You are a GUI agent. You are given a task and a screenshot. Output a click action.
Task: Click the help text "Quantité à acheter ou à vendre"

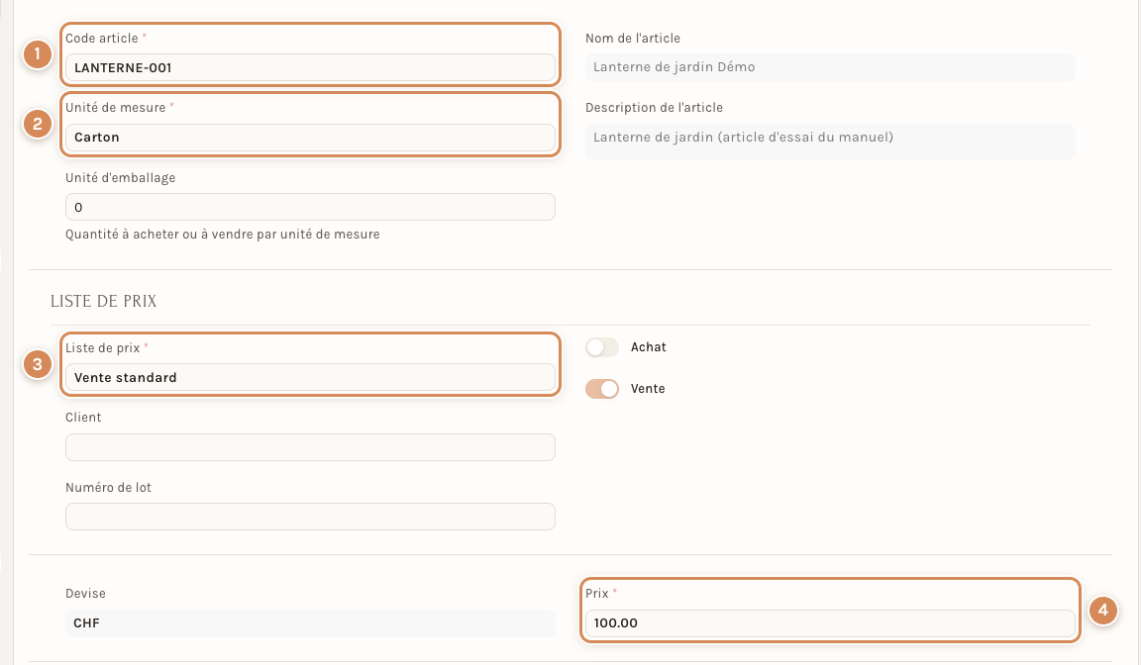click(223, 234)
